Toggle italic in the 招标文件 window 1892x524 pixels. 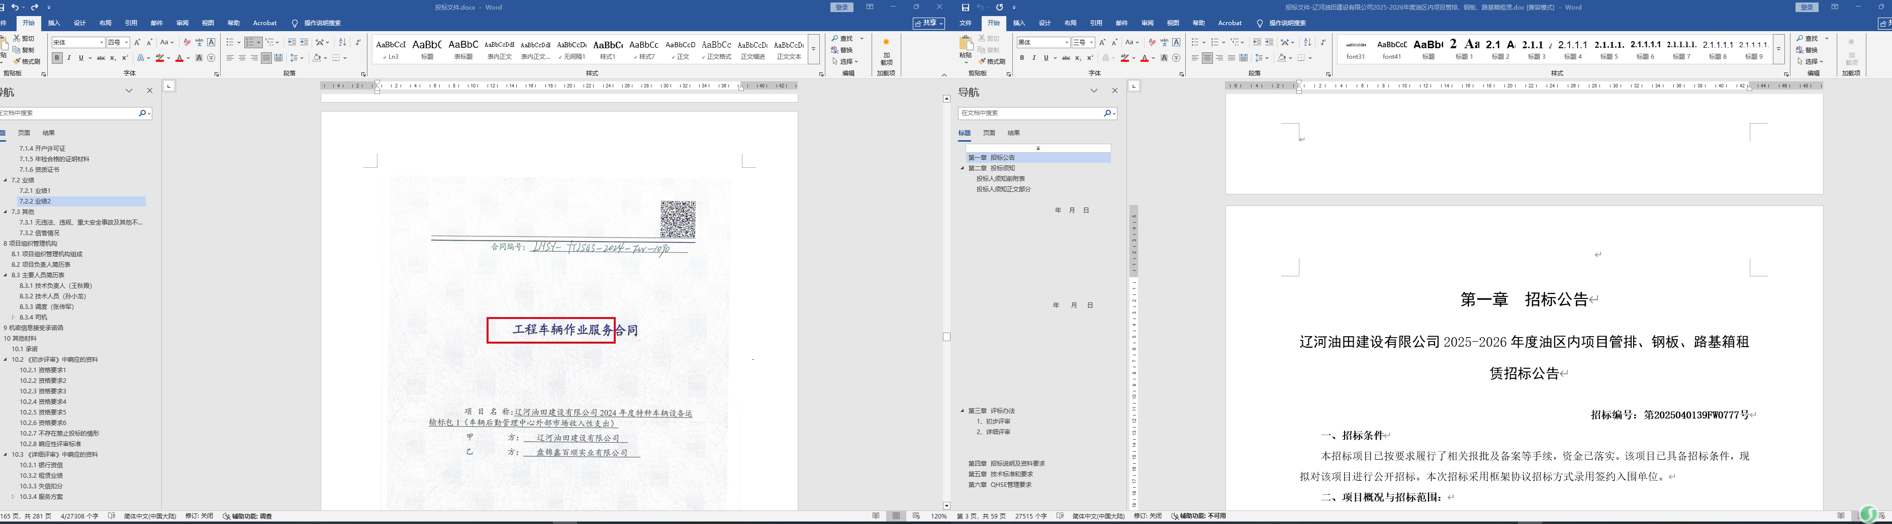[1034, 58]
